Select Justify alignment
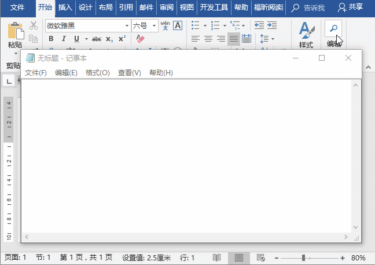The height and width of the screenshot is (265, 375). (234, 39)
